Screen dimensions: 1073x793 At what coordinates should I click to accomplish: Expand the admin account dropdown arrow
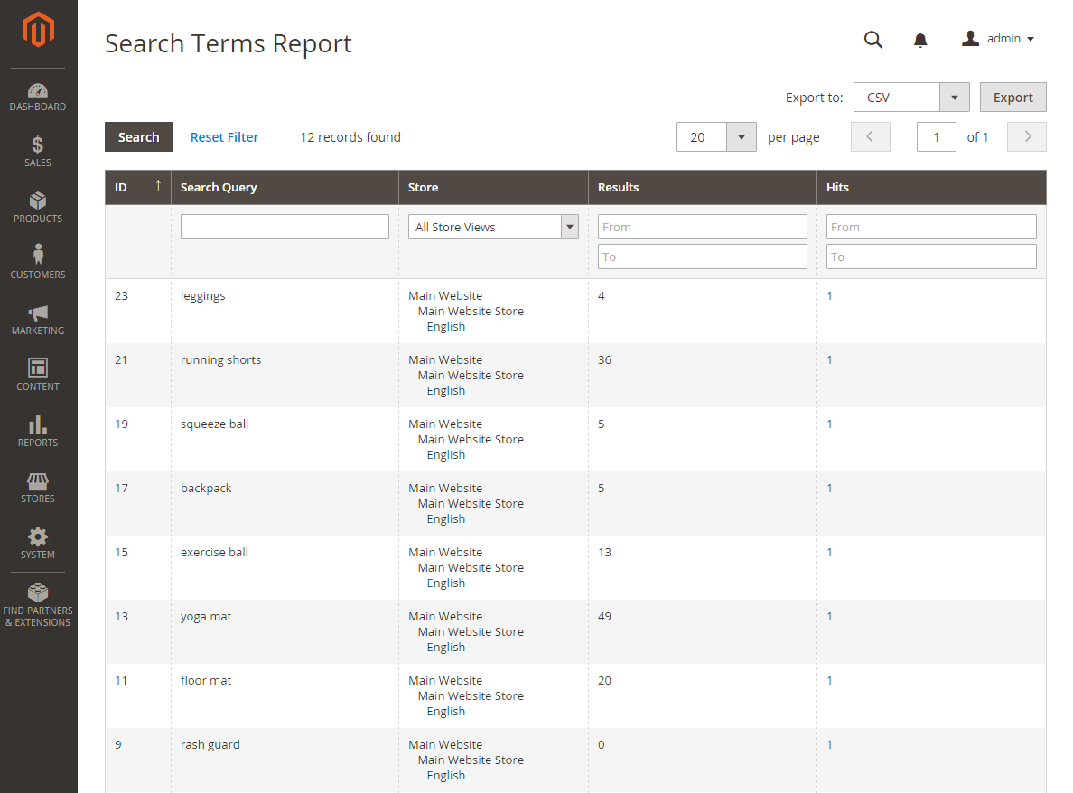(x=1031, y=39)
